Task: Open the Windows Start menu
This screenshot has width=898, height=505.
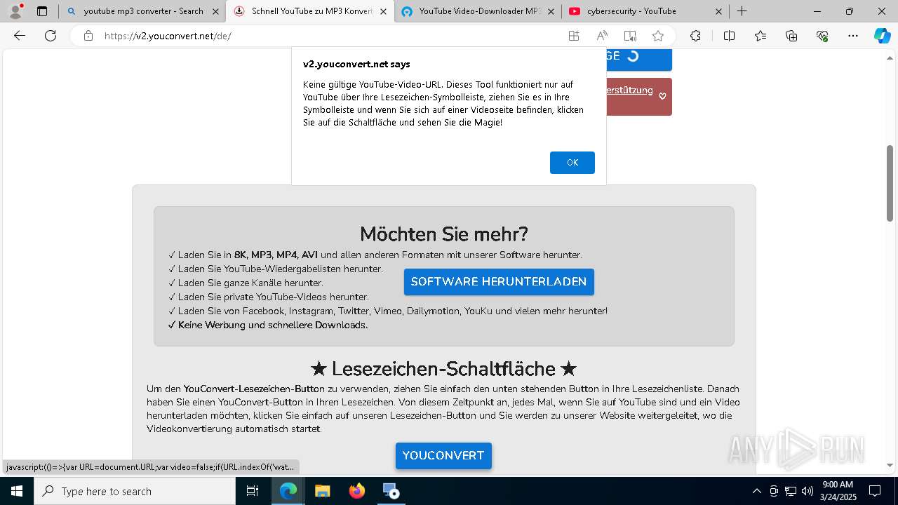Action: point(17,491)
